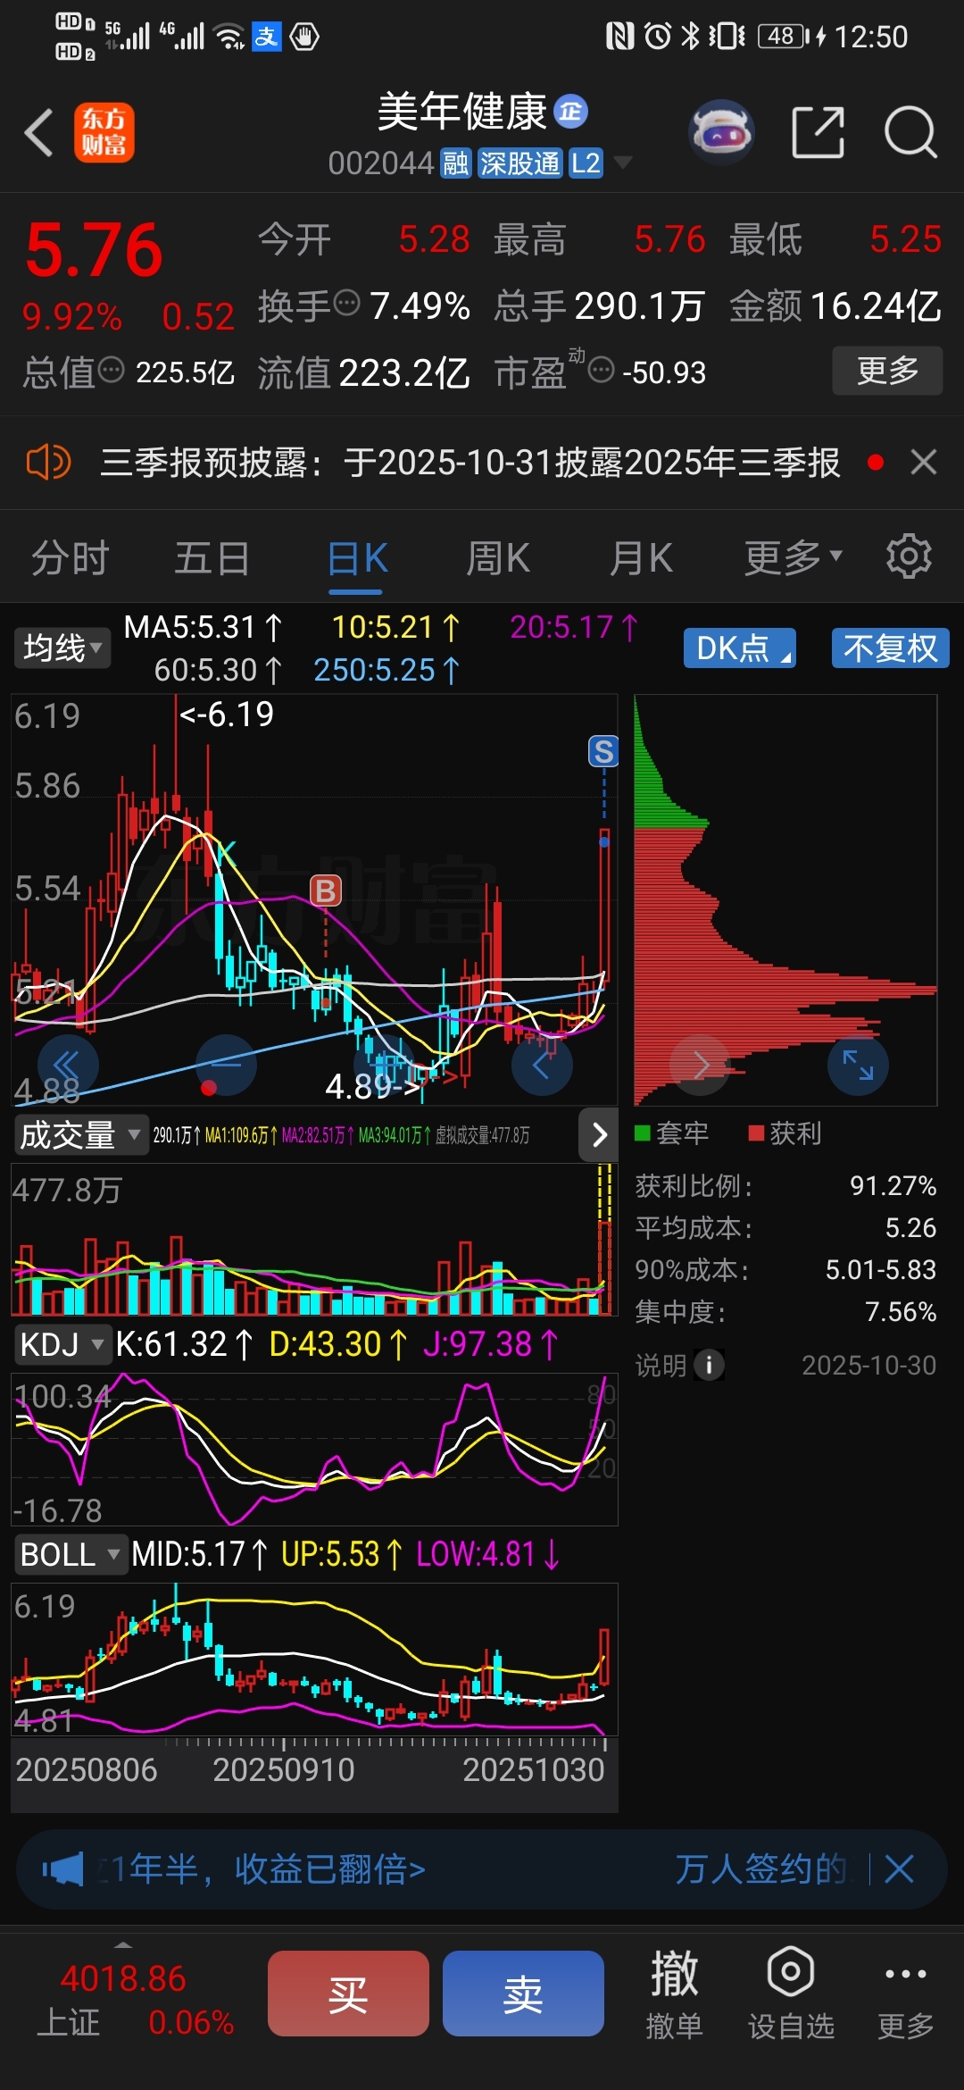Open chart settings gear
This screenshot has height=2090, width=964.
[x=909, y=556]
